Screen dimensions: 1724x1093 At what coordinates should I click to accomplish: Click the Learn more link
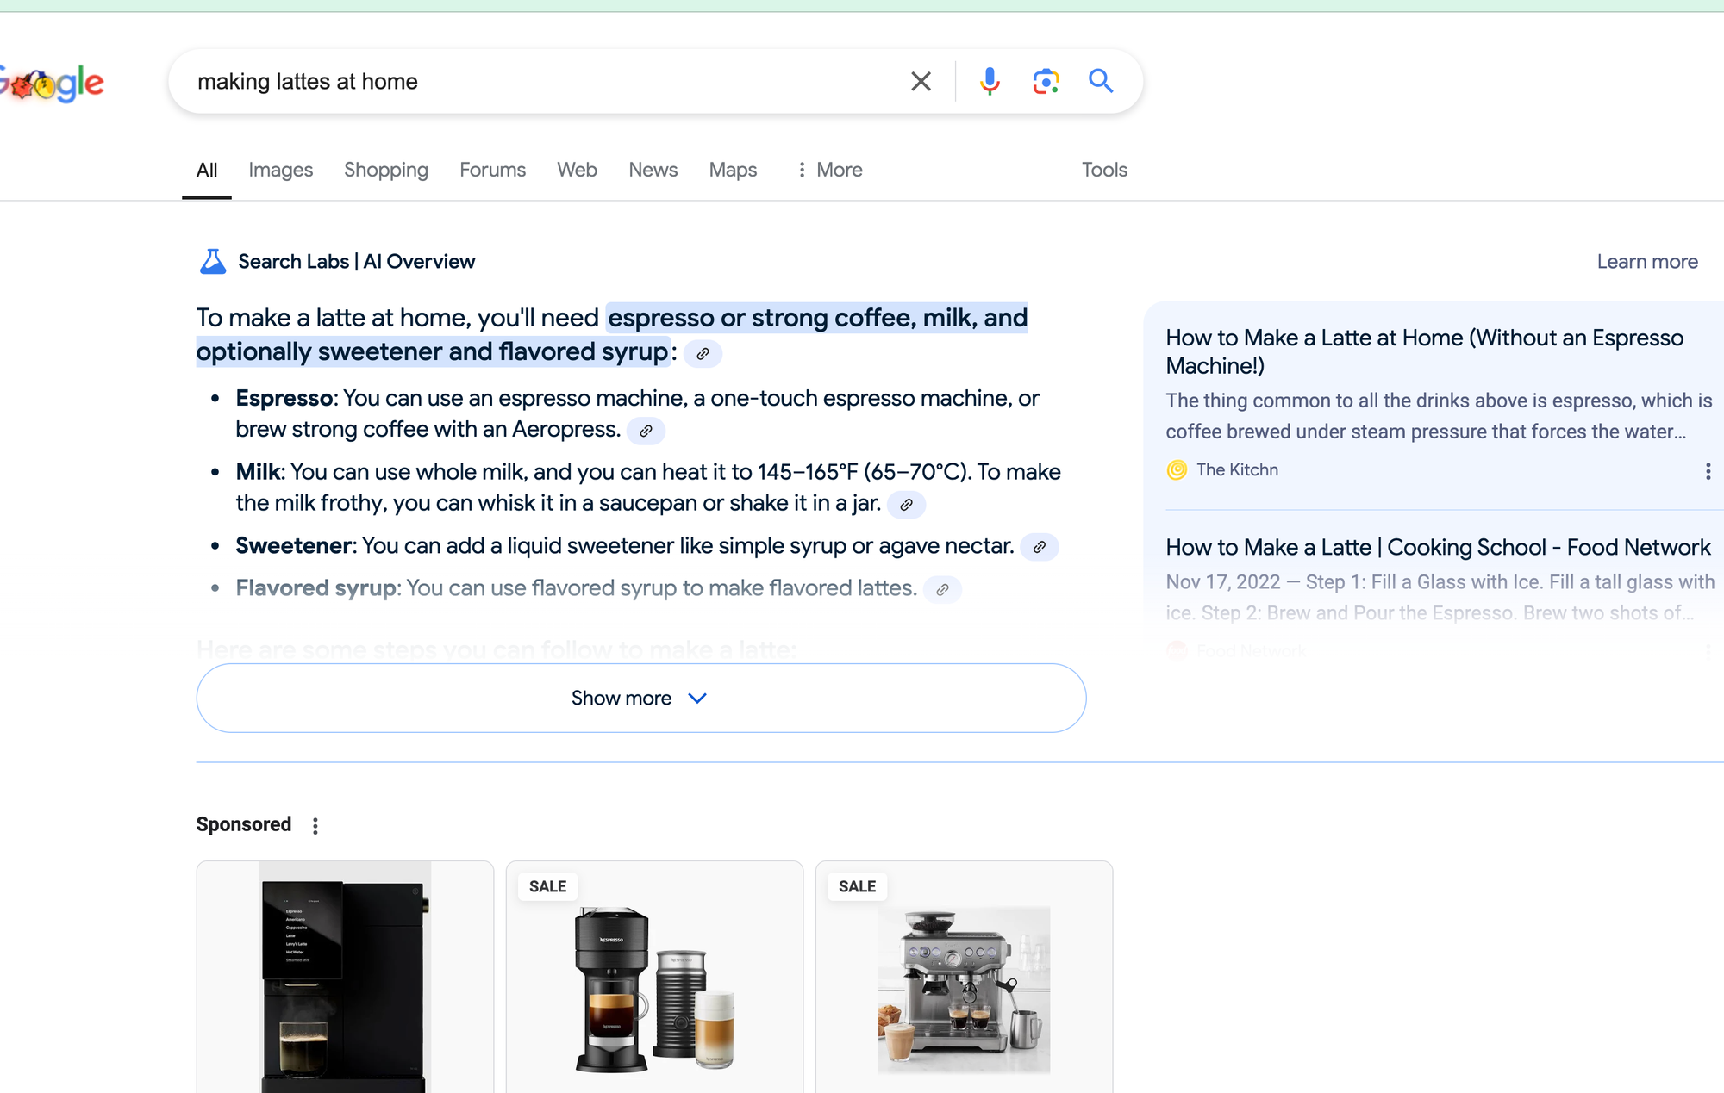pos(1646,261)
